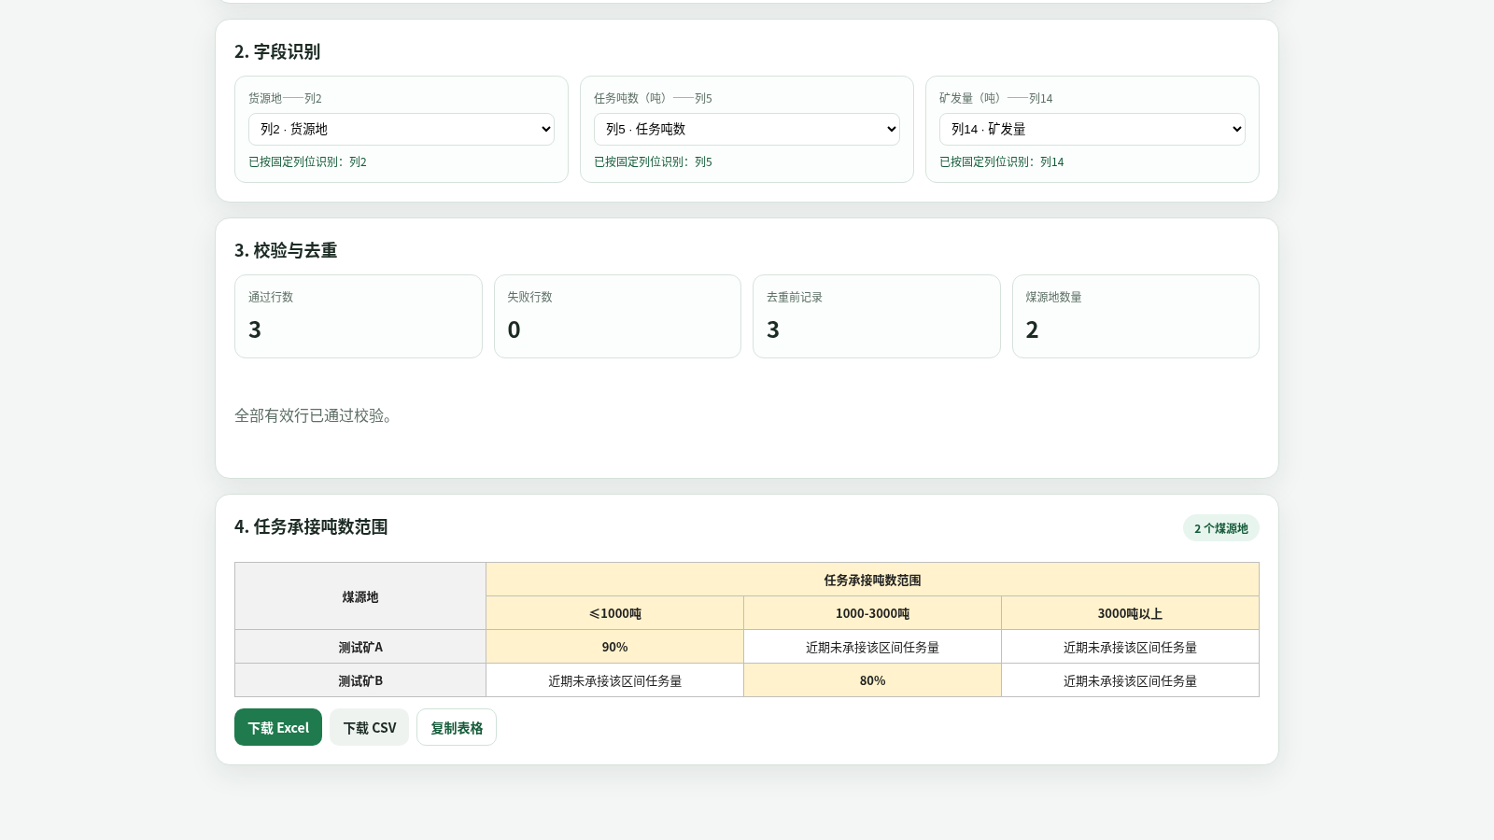The height and width of the screenshot is (840, 1494).
Task: Click the 3. 校验与去重 heading
Action: click(286, 250)
